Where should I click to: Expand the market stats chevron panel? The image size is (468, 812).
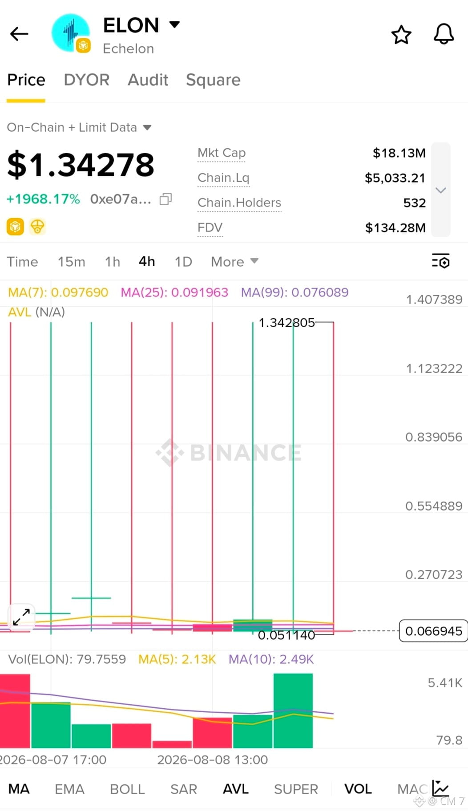pos(441,190)
